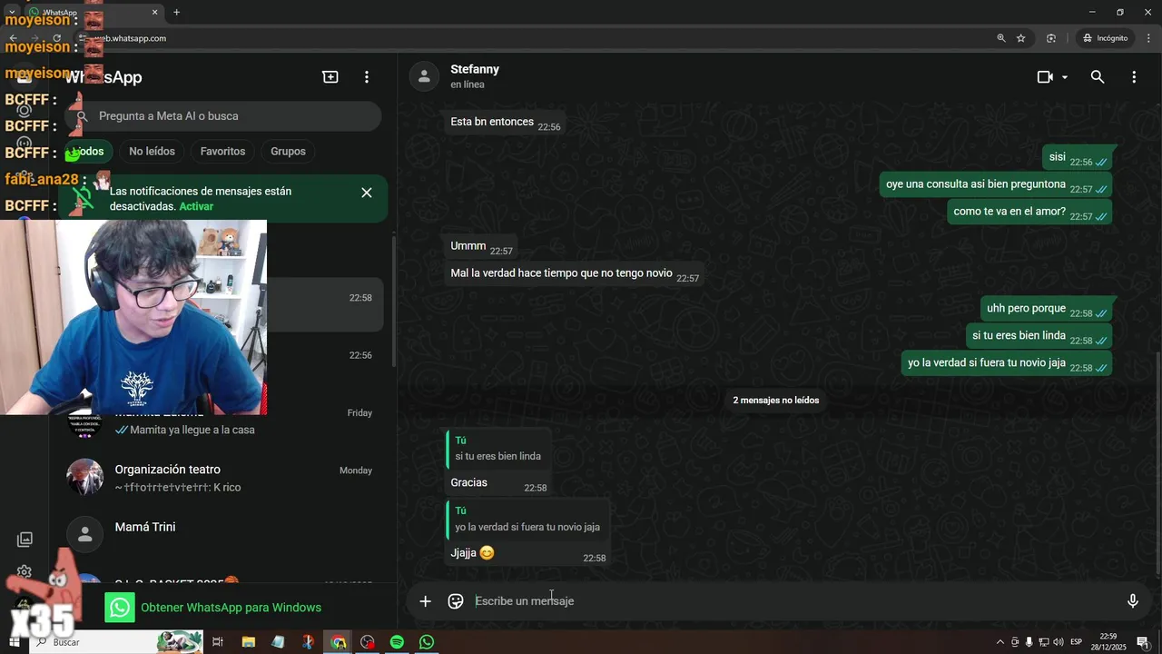Viewport: 1162px width, 654px height.
Task: Click the Windows Buscar search box
Action: pos(116,642)
